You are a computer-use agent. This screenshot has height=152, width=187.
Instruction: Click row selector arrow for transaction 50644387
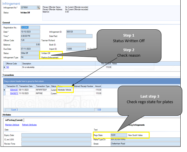pyautogui.click(x=4, y=90)
